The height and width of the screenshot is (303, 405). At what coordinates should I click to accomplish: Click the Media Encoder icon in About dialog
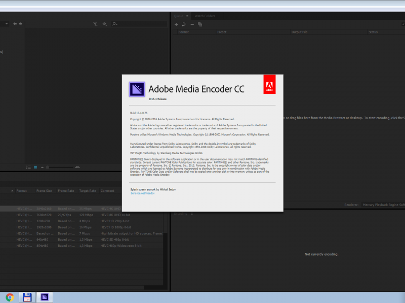tap(137, 89)
